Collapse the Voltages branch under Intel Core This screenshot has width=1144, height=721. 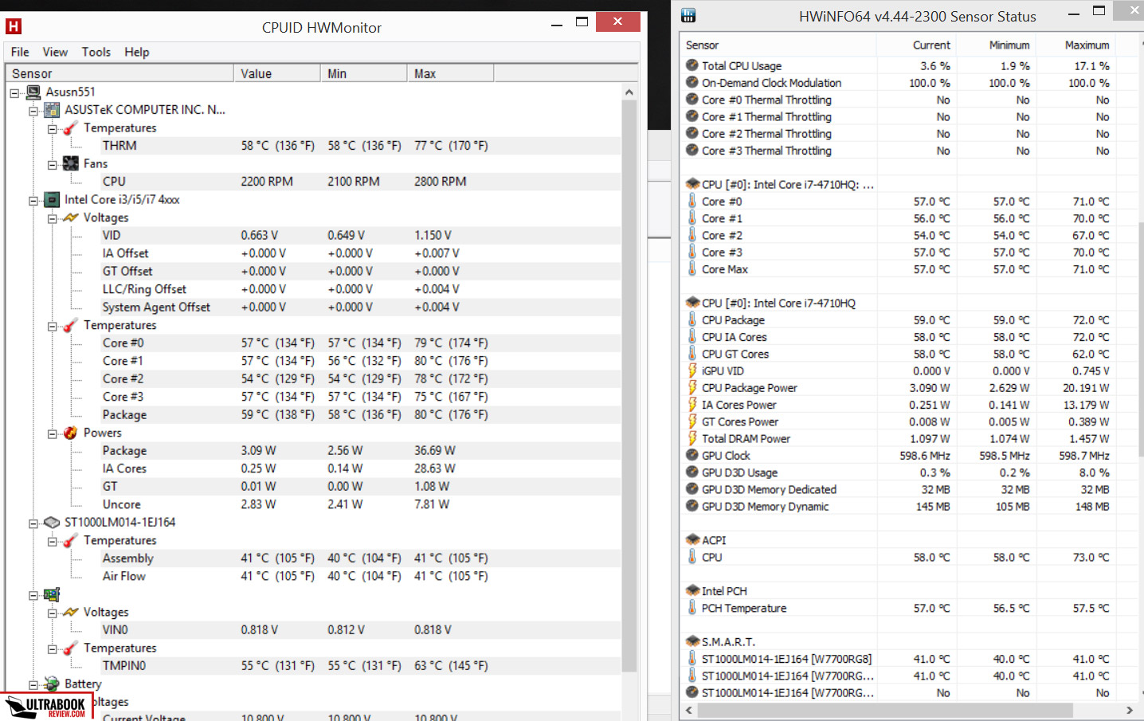click(52, 218)
